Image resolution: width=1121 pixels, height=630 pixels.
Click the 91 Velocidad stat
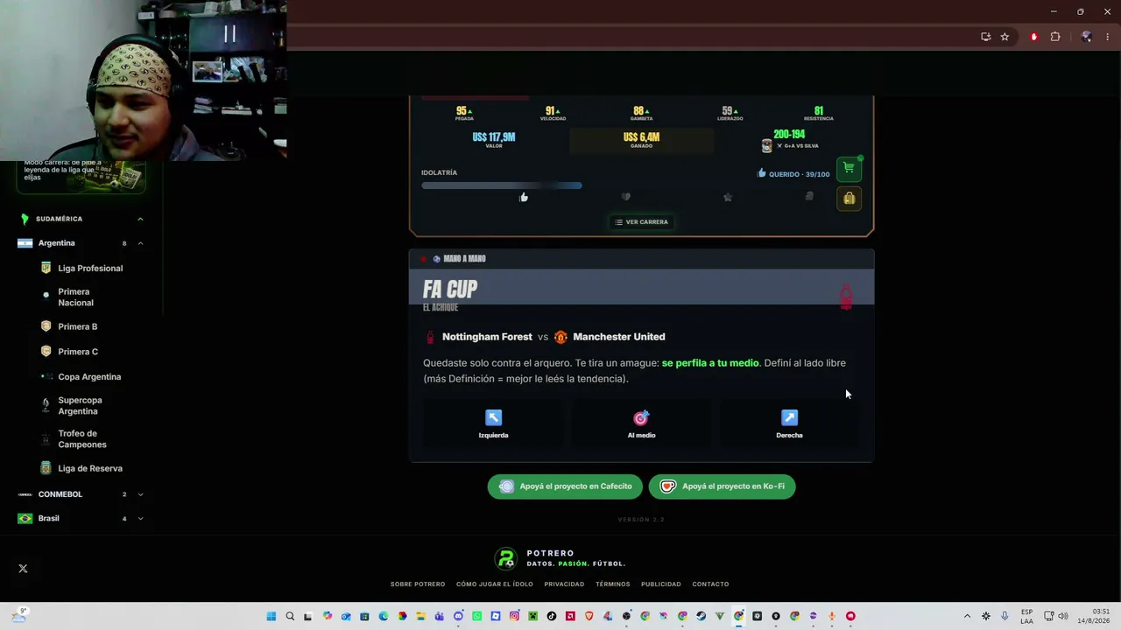[x=553, y=113]
